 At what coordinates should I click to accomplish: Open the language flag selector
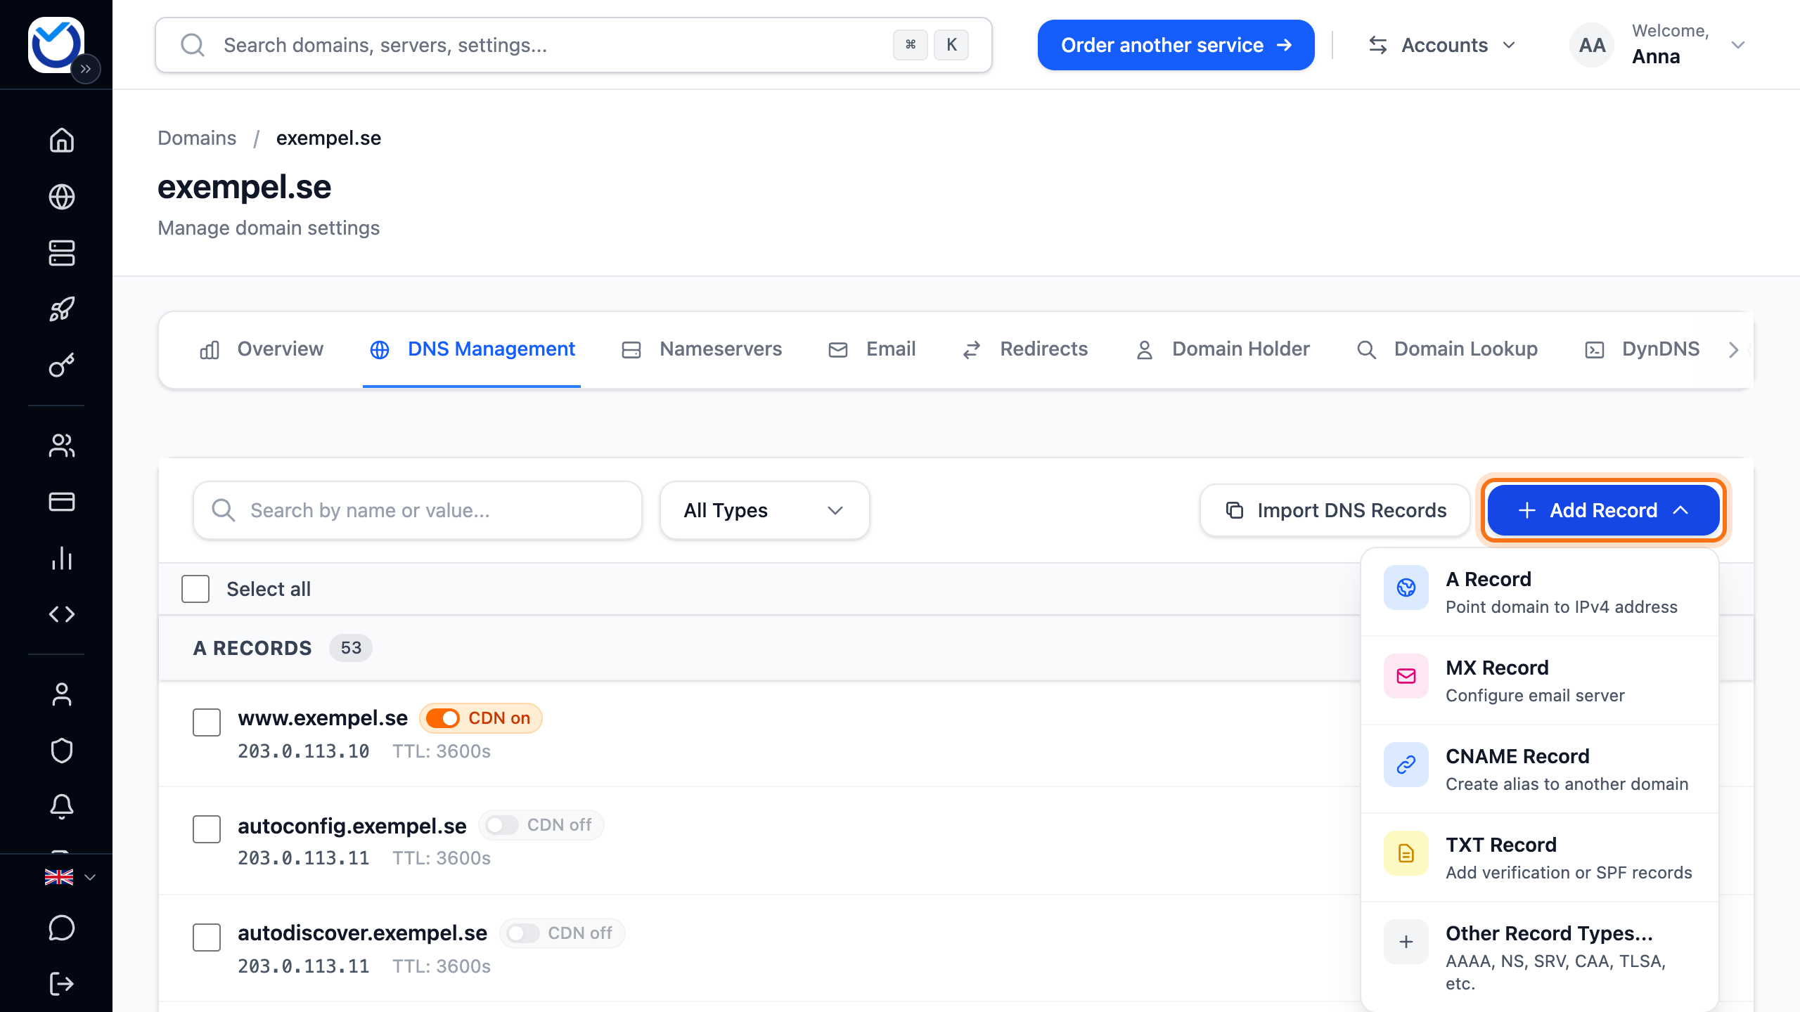click(x=70, y=877)
